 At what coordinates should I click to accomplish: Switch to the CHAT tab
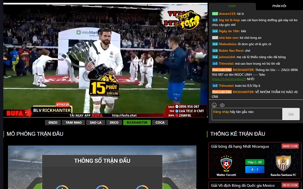click(232, 6)
